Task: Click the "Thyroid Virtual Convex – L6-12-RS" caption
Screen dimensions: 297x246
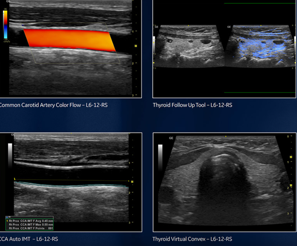Action: [x=192, y=239]
